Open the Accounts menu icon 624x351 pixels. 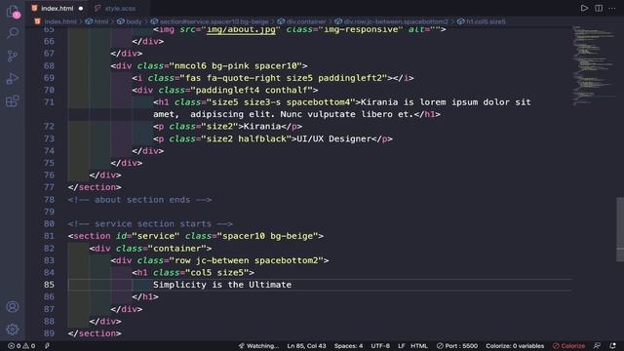[x=13, y=307]
